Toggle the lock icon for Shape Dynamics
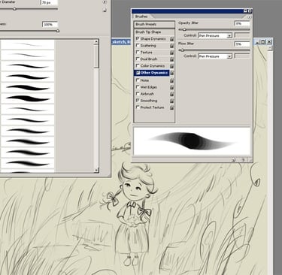Image resolution: width=282 pixels, height=275 pixels. [171, 39]
